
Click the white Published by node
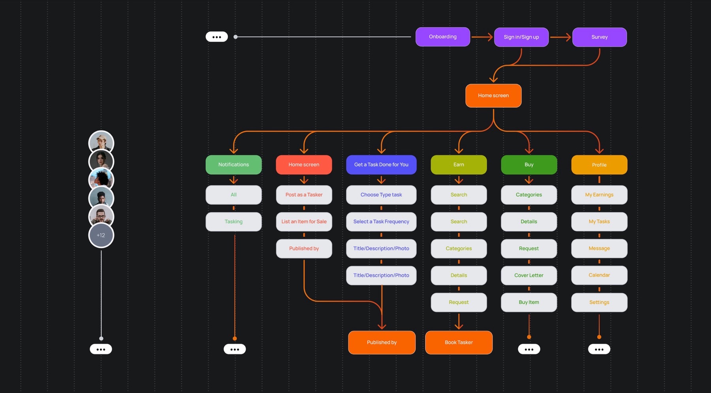(x=304, y=249)
